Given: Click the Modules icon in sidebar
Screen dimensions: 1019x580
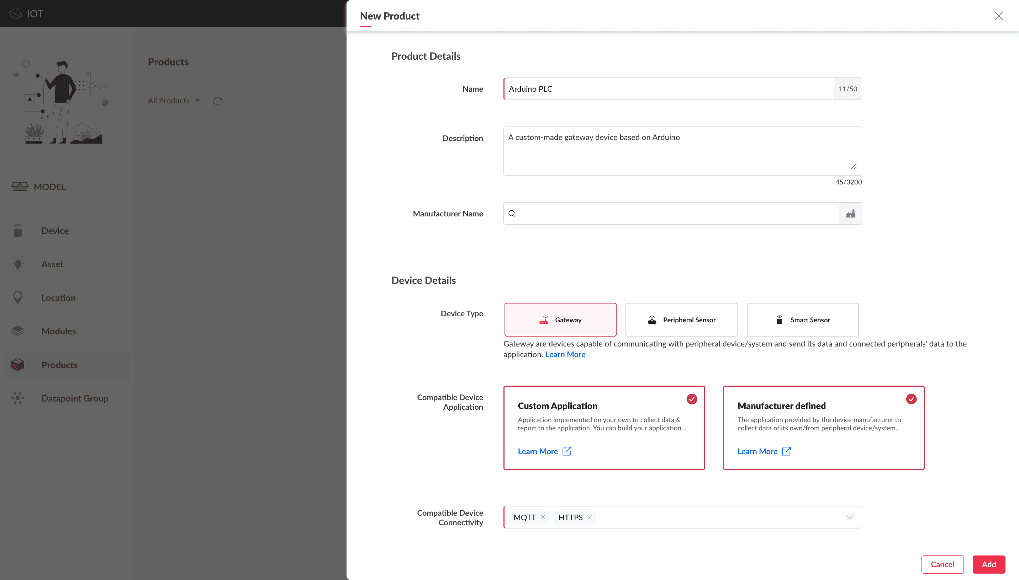Looking at the screenshot, I should point(18,331).
